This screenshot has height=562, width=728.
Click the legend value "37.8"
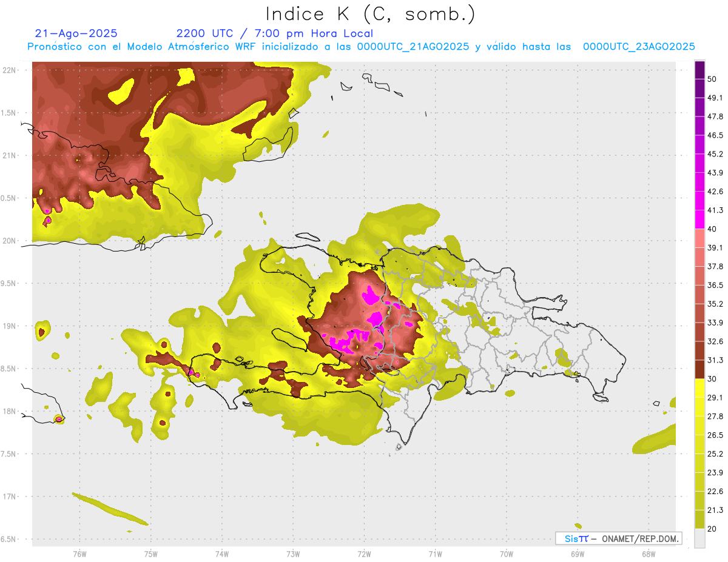click(715, 266)
